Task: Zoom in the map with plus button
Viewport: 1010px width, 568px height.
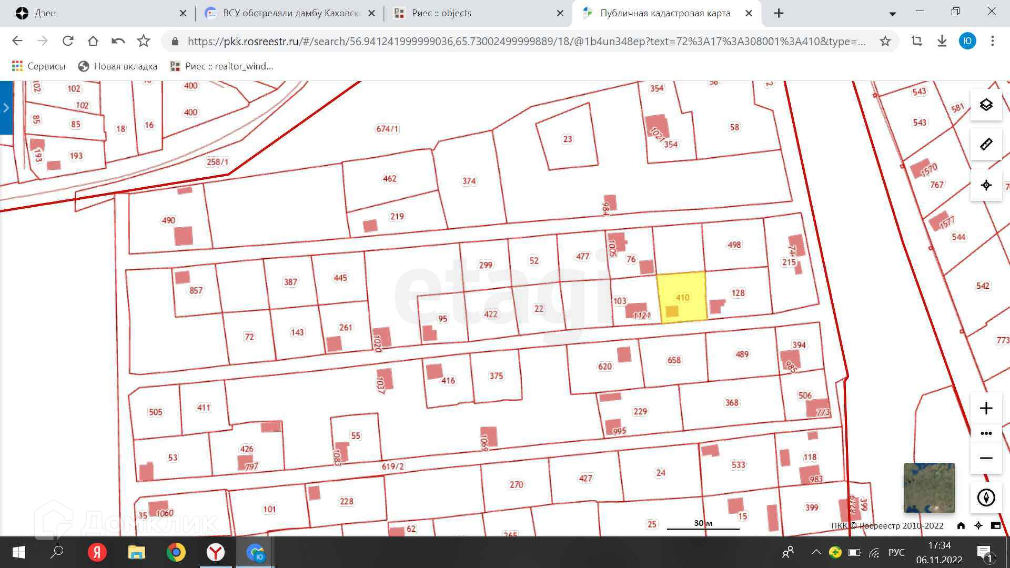Action: click(986, 408)
